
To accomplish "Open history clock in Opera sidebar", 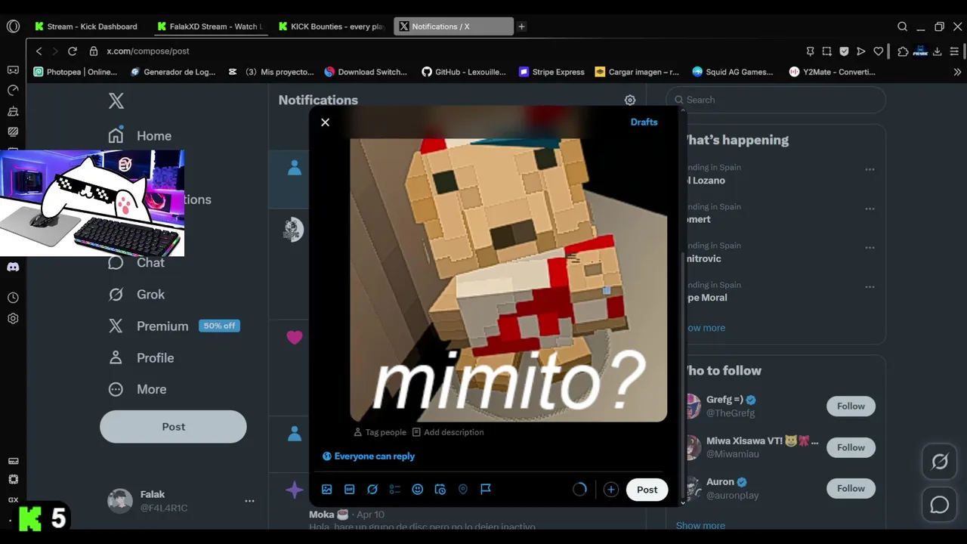I will coord(13,298).
